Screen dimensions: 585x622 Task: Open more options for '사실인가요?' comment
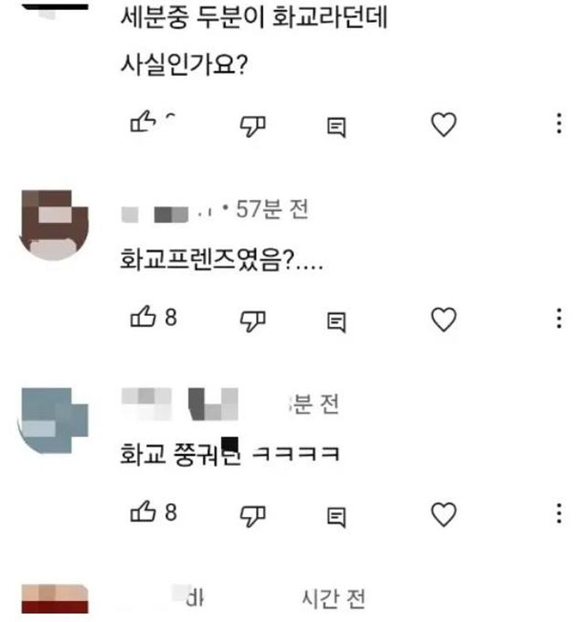click(x=559, y=123)
